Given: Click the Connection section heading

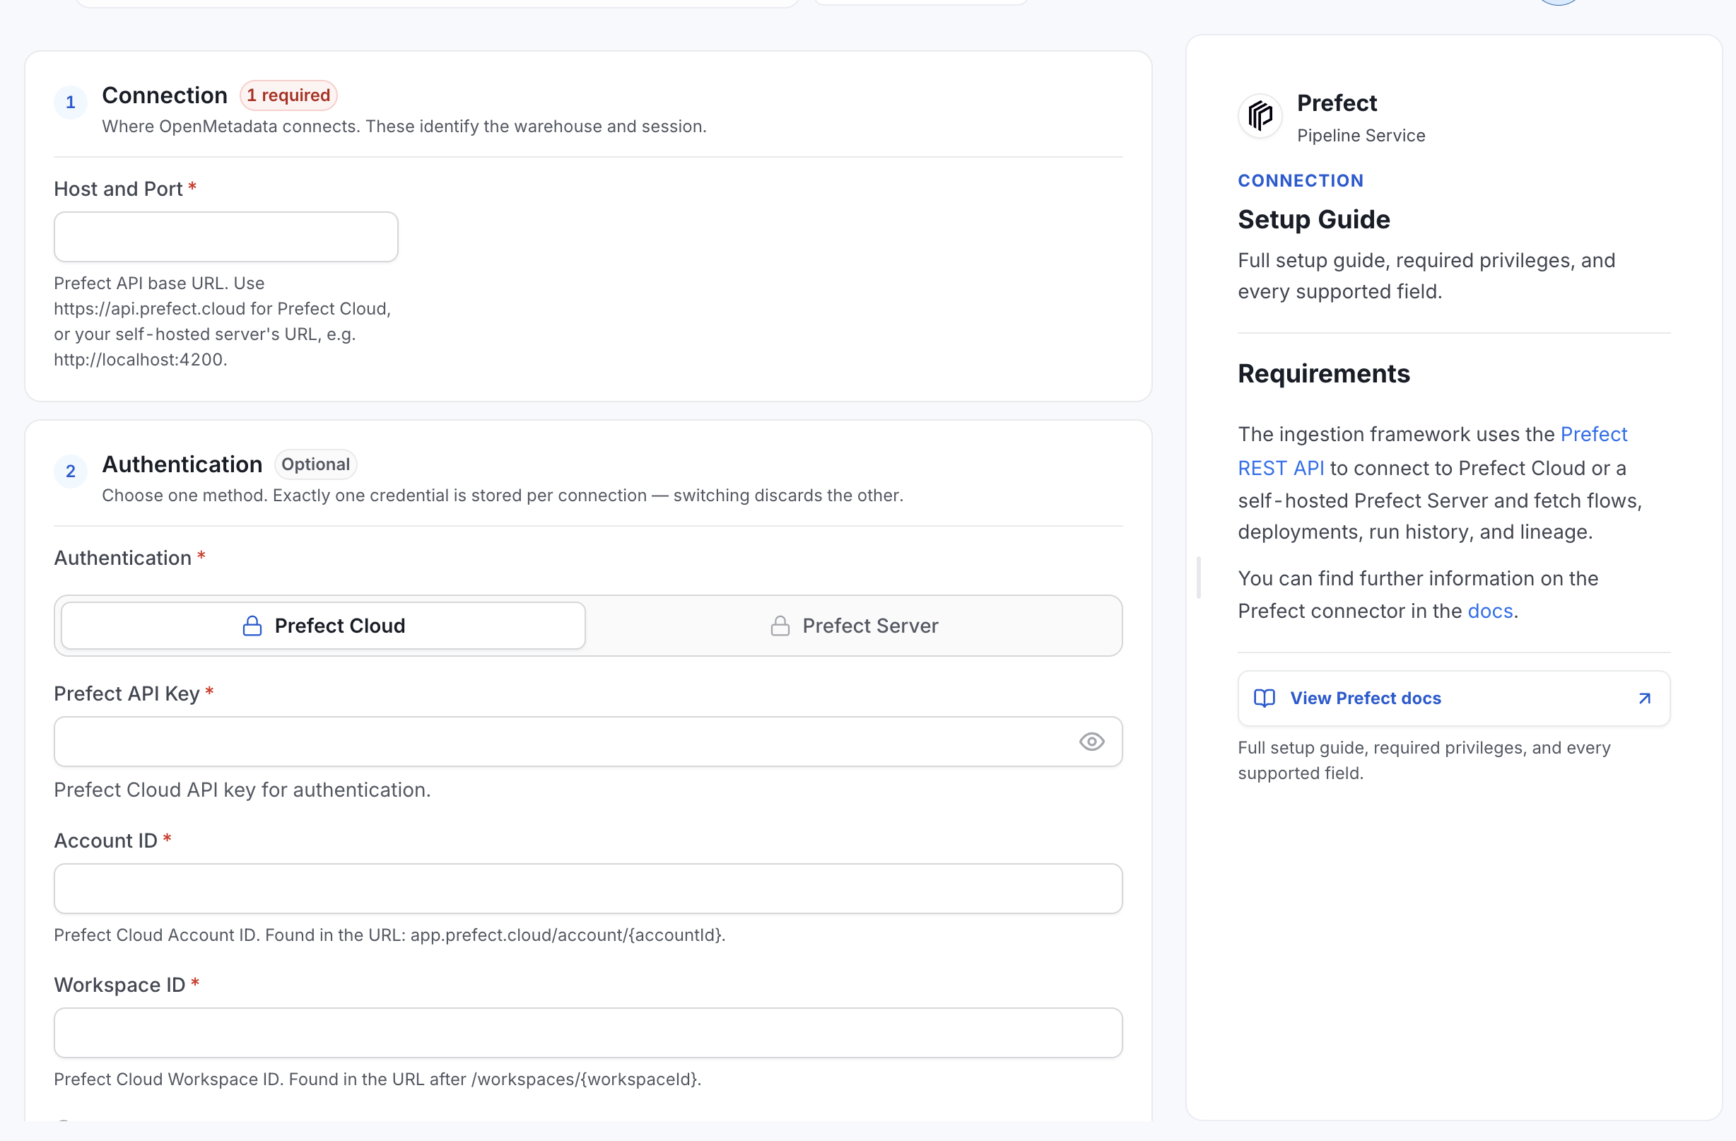Looking at the screenshot, I should 165,95.
